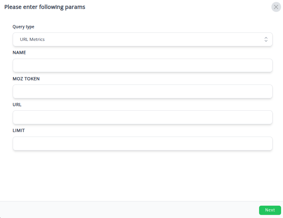
Task: Click the empty footer bar left of Next
Action: point(127,210)
